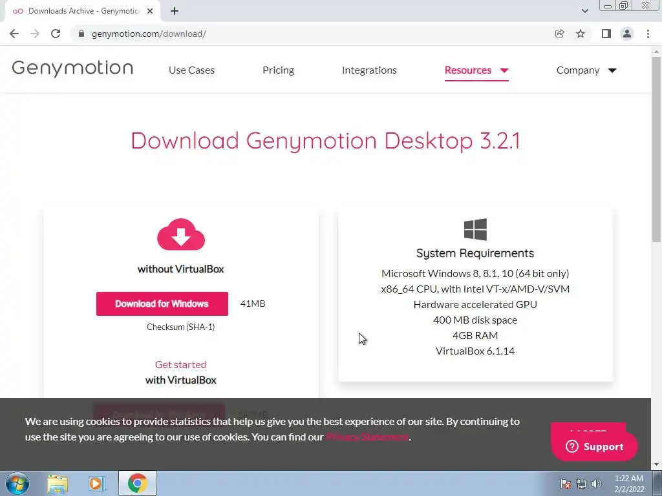Share this page from the address bar
This screenshot has width=662, height=496.
point(560,34)
